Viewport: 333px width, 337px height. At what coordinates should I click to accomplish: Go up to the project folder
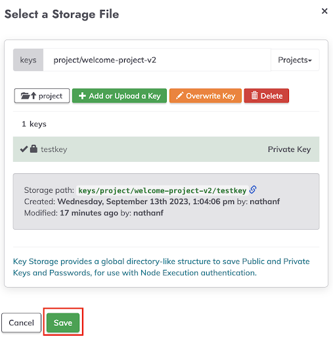(x=42, y=95)
